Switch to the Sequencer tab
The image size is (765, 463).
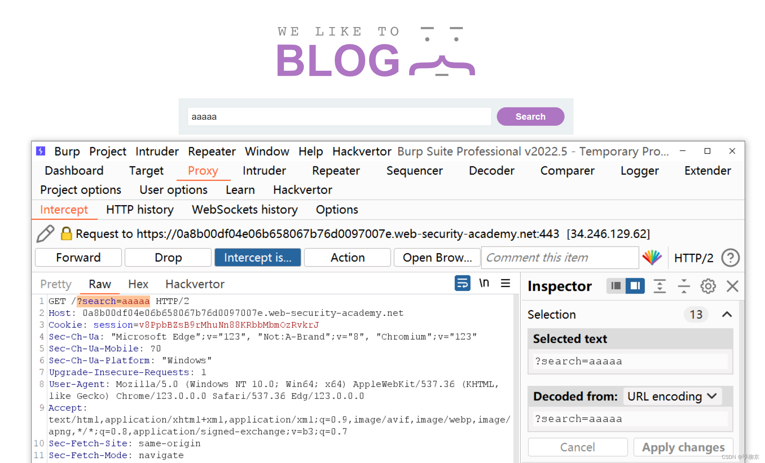[x=414, y=171]
